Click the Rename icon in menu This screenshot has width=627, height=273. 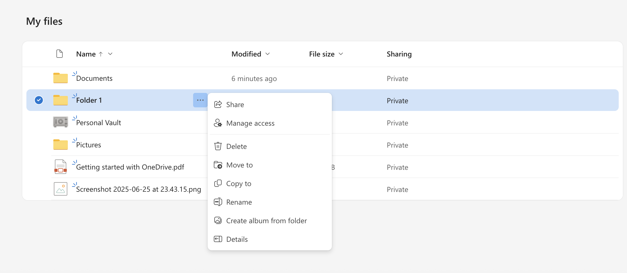click(218, 202)
